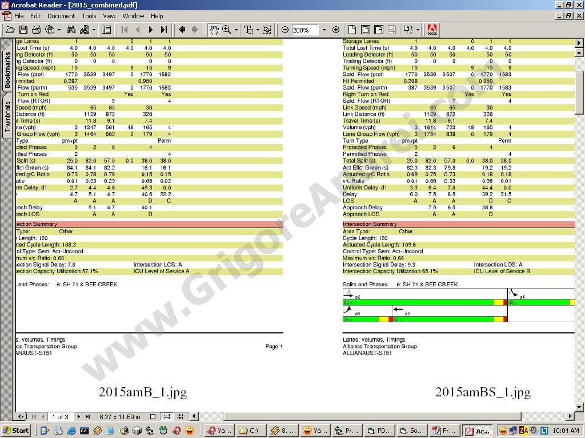This screenshot has height=438, width=585.
Task: Expand the Text Select tool options arrow
Action: [x=258, y=30]
